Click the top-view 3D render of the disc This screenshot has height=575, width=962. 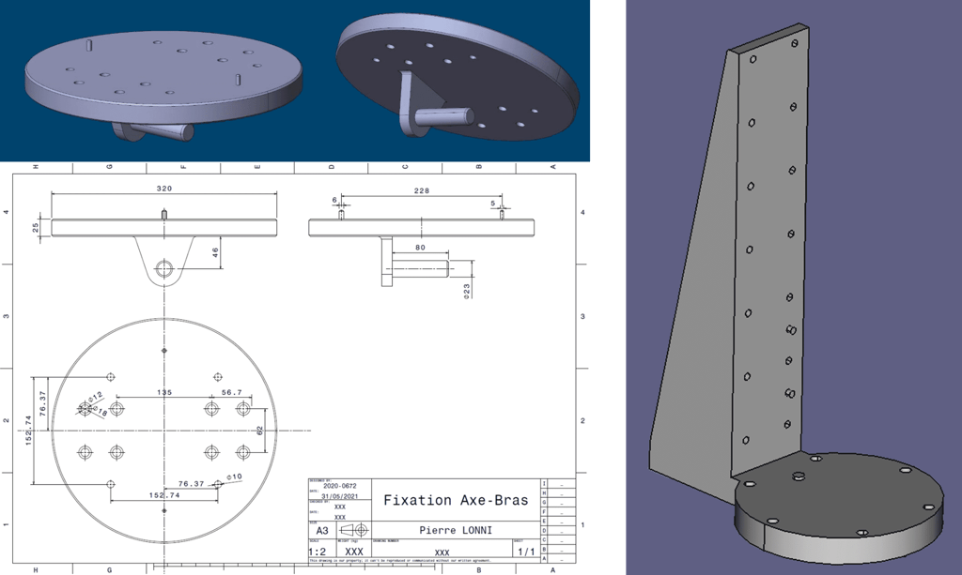163,85
